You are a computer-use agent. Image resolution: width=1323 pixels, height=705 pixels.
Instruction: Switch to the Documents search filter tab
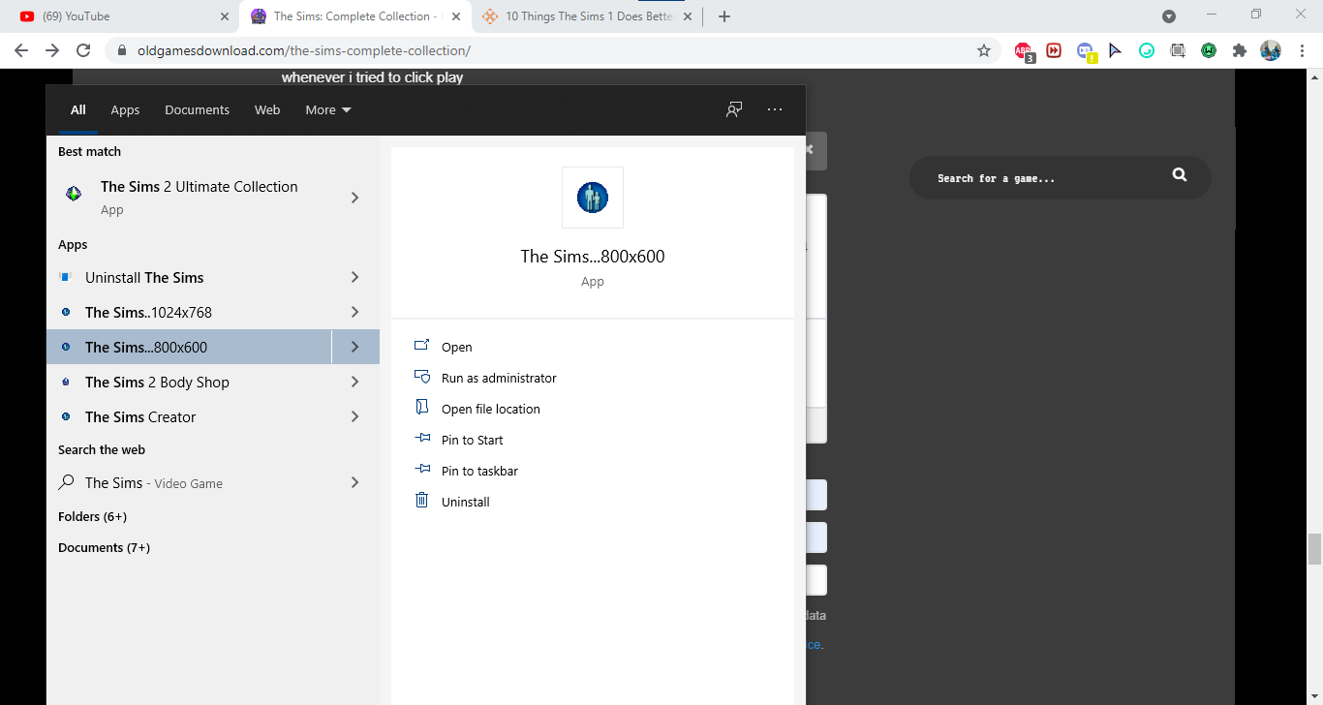click(x=197, y=110)
